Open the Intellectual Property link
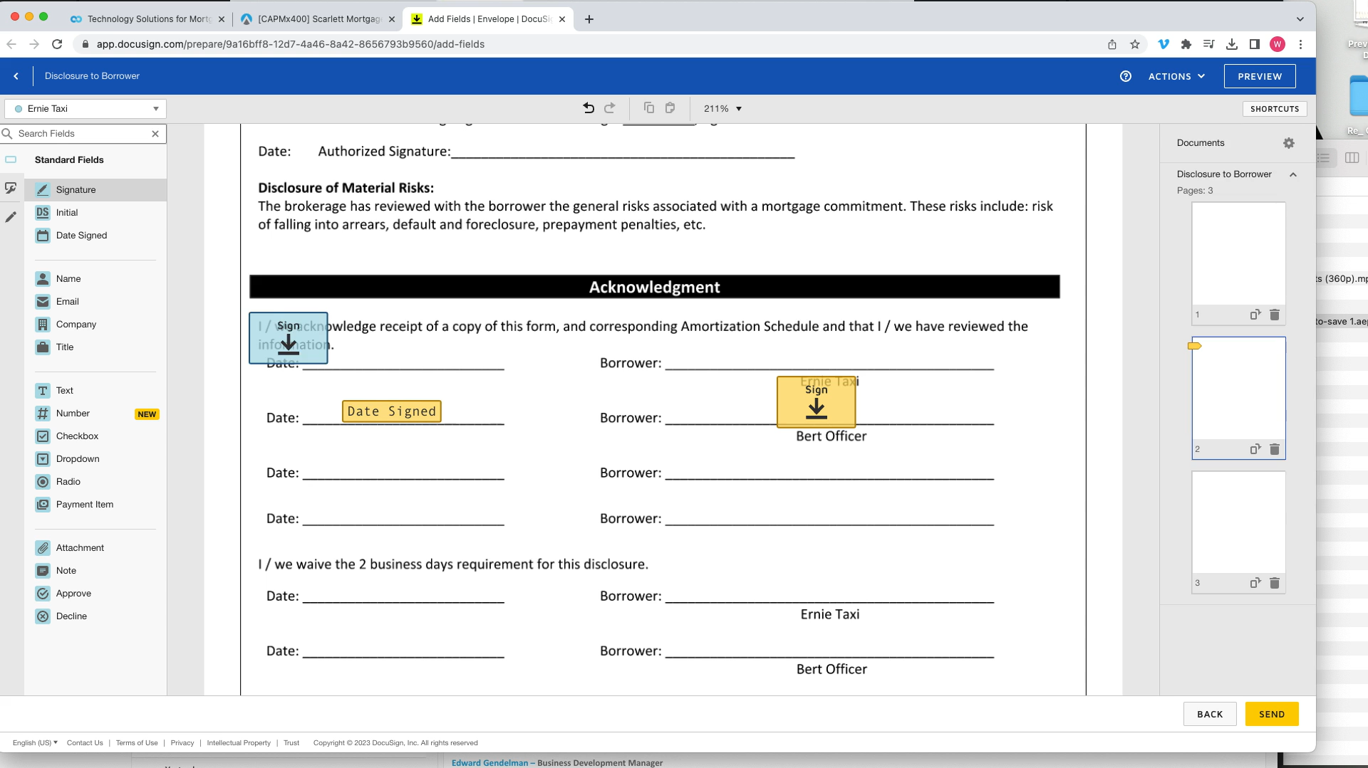Image resolution: width=1368 pixels, height=768 pixels. tap(239, 742)
